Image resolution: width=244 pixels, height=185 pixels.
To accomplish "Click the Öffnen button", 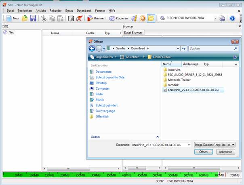I will pos(204,152).
